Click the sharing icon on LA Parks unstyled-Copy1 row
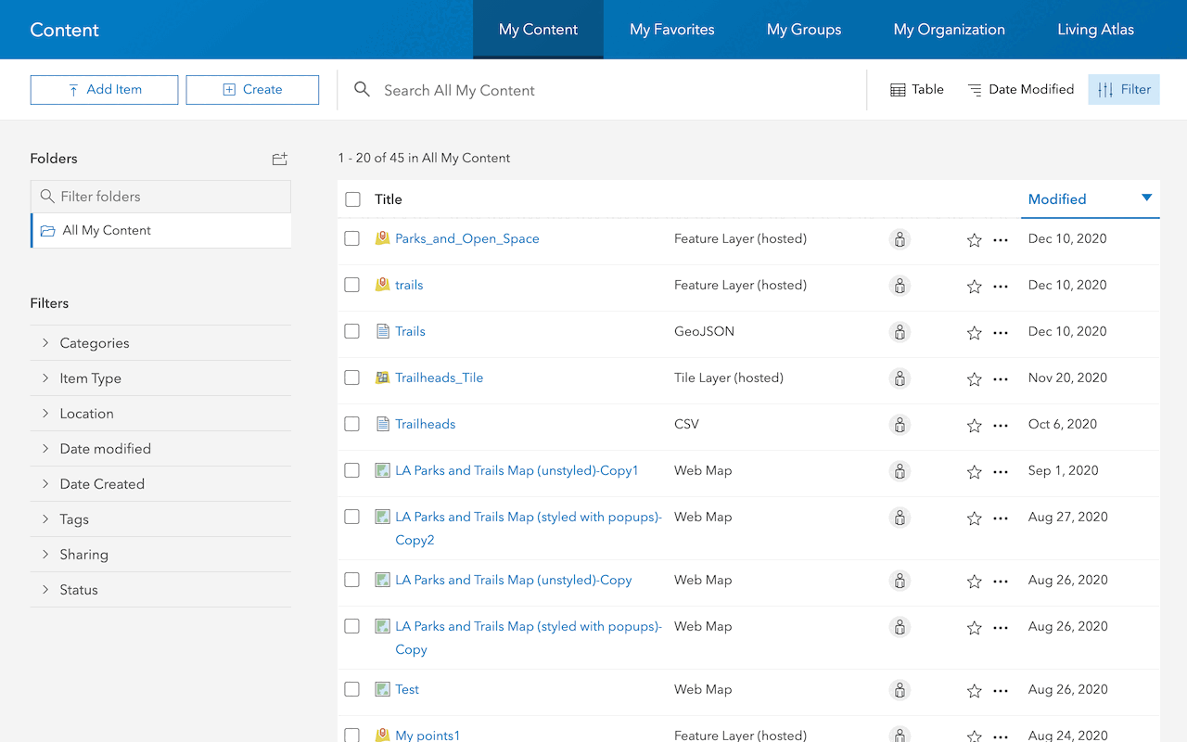 pos(899,471)
